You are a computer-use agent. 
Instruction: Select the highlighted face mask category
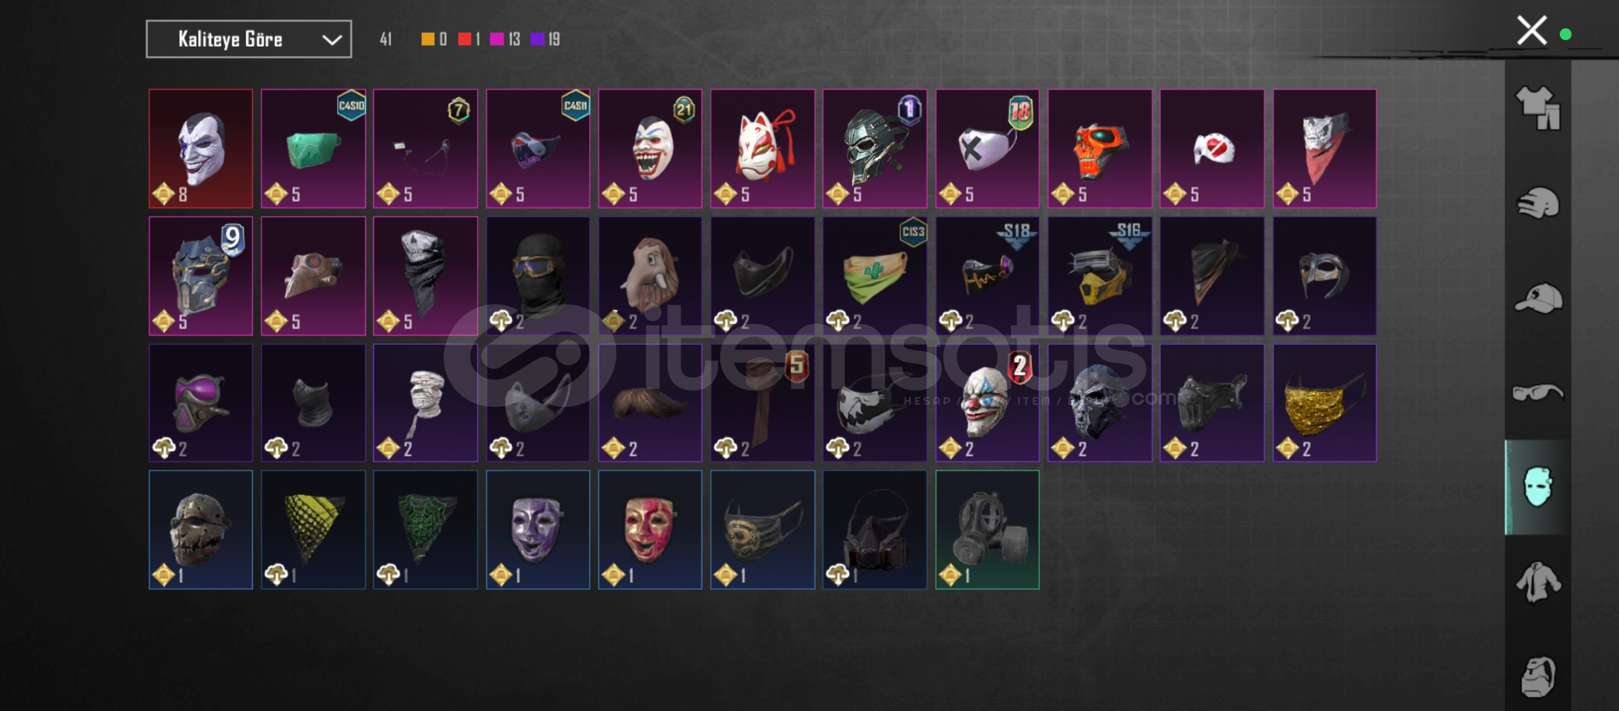click(1538, 487)
